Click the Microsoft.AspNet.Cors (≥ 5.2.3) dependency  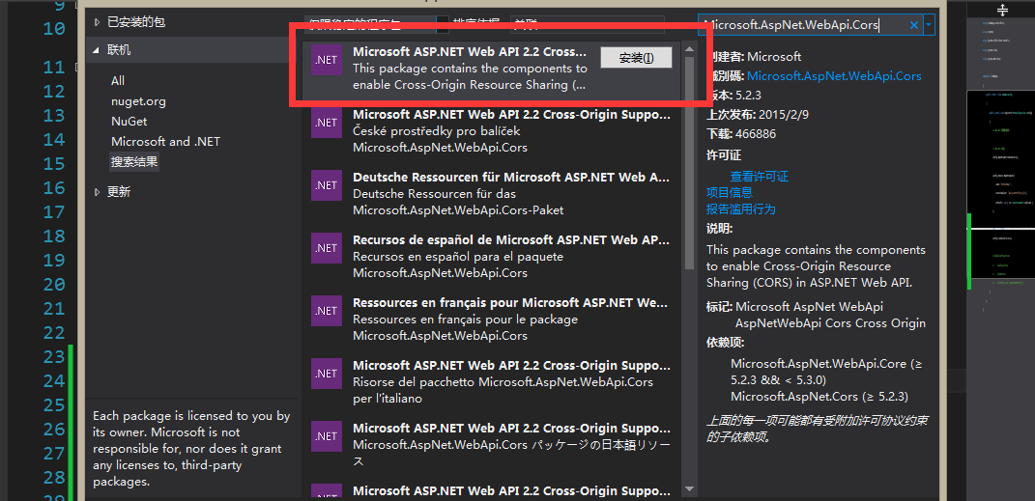(x=819, y=397)
